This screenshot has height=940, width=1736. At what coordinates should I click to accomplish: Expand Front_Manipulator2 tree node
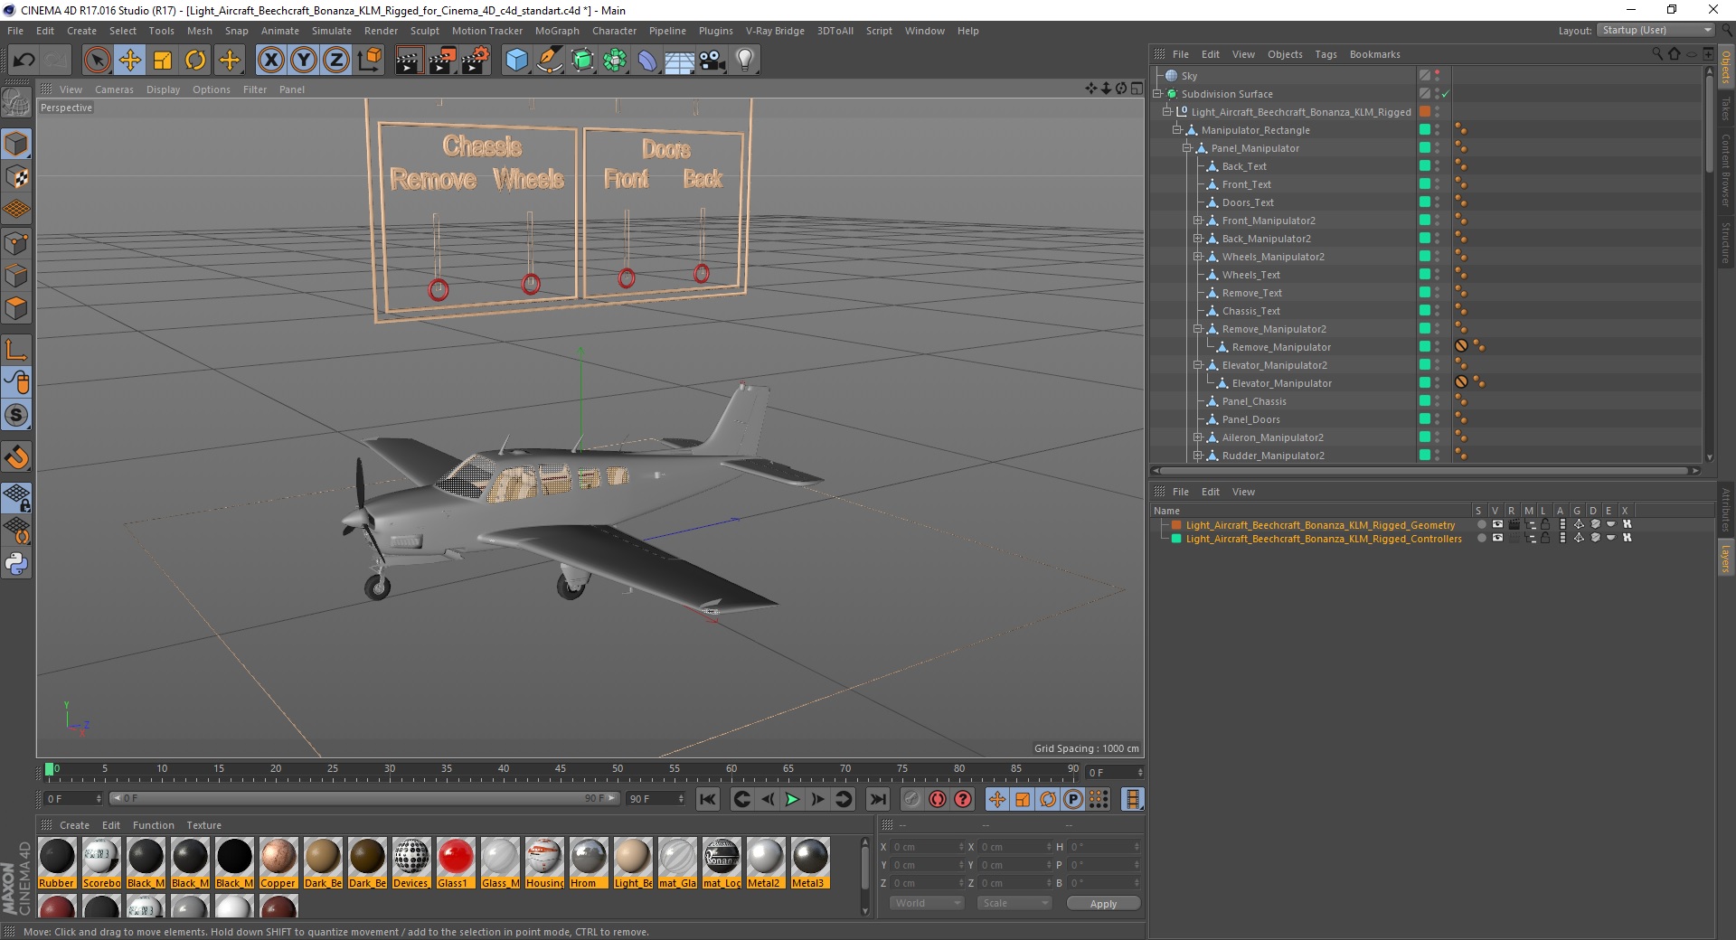click(x=1197, y=220)
